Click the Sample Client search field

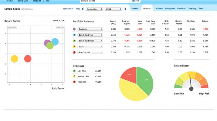(x=103, y=1)
